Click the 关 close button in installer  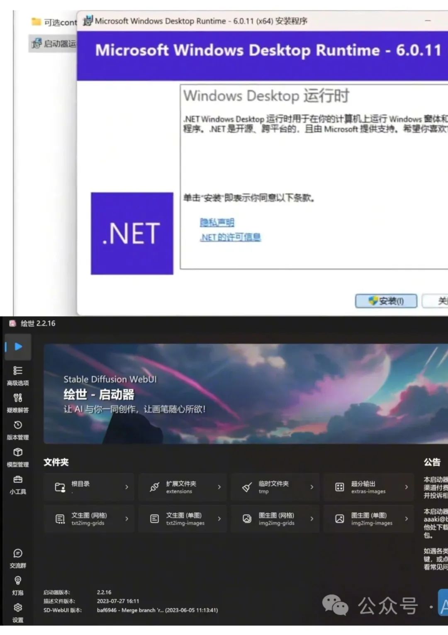tap(435, 301)
